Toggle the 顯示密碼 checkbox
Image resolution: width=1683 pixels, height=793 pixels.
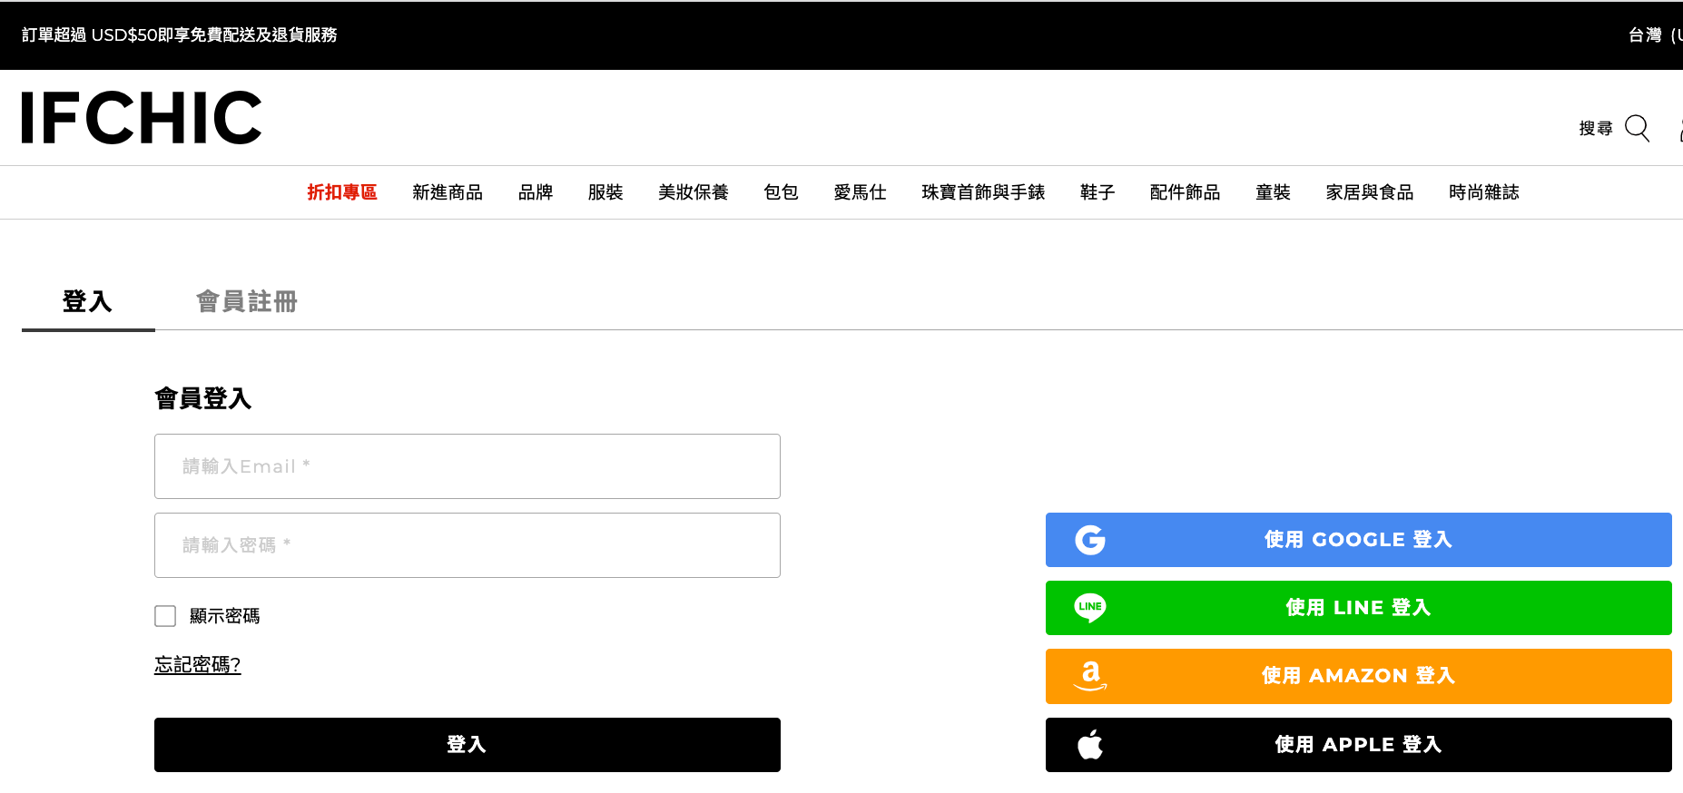165,616
